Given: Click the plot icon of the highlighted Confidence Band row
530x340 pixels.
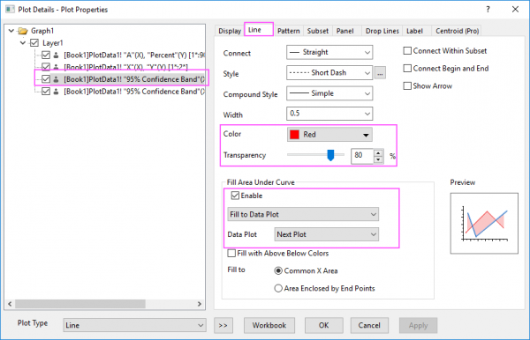Looking at the screenshot, I should coord(57,79).
